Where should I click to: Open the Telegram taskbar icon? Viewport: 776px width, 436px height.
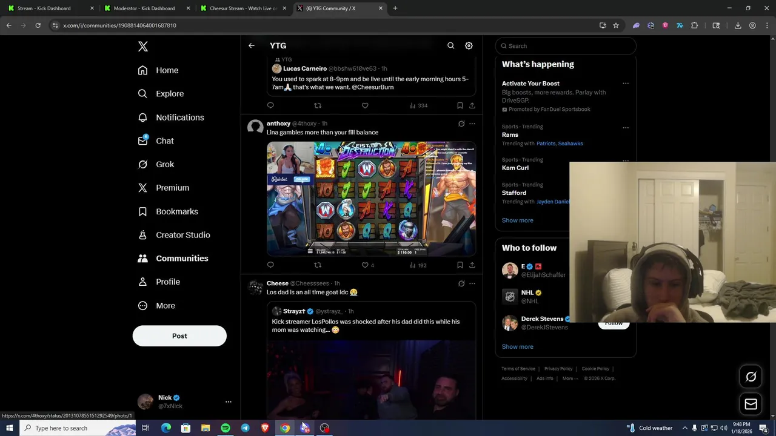click(245, 428)
